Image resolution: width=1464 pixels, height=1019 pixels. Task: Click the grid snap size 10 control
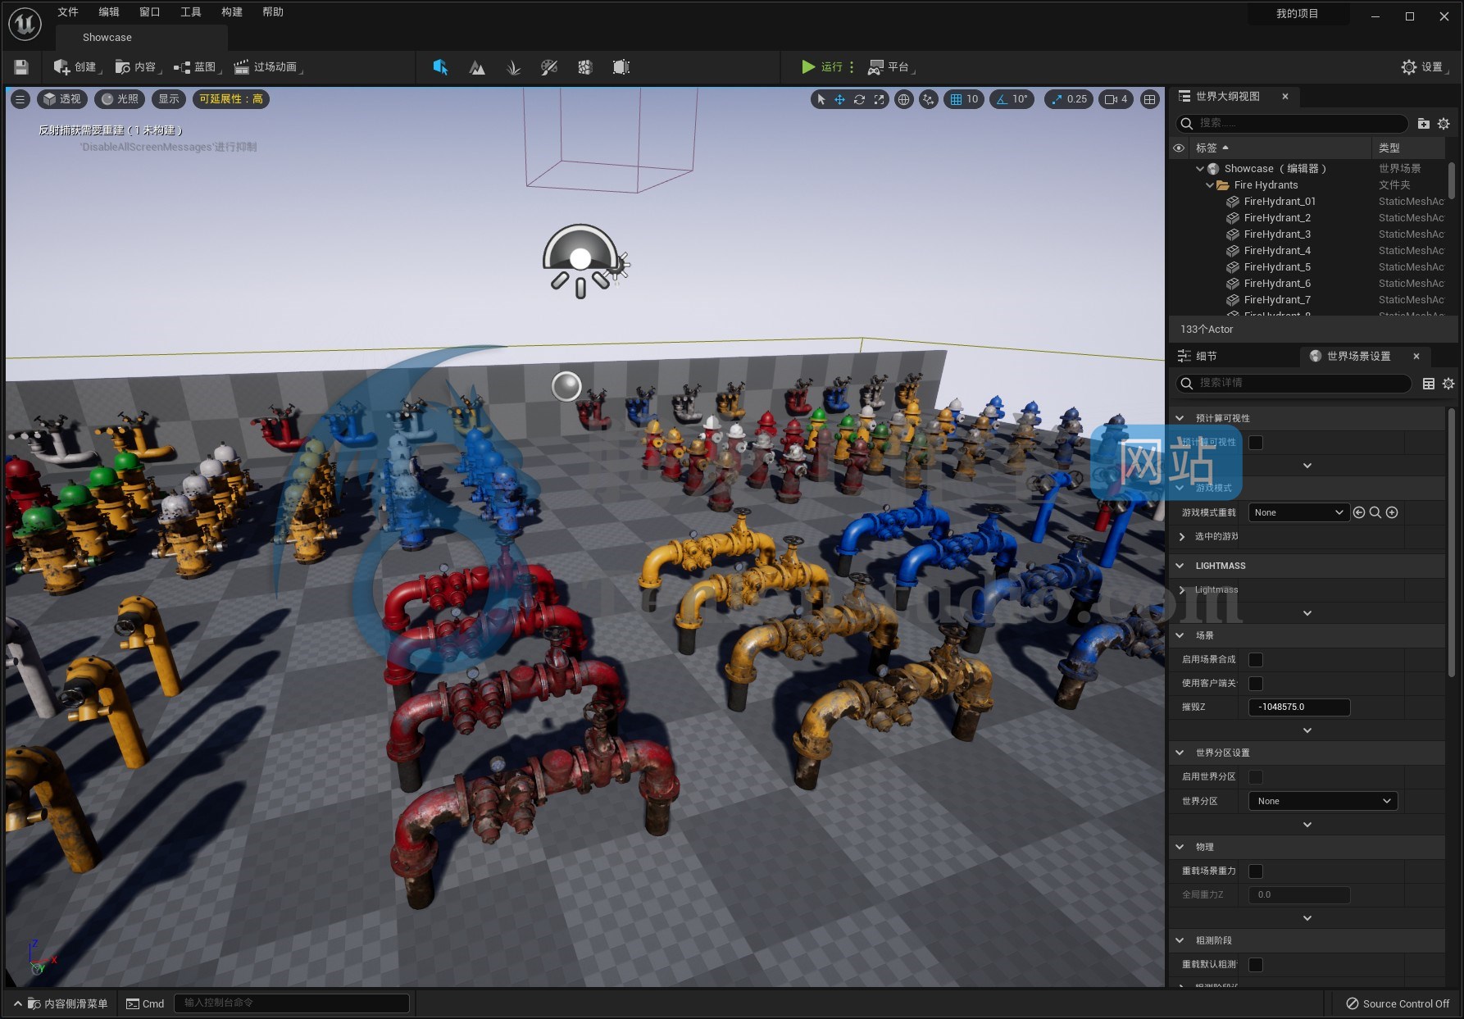pyautogui.click(x=966, y=99)
